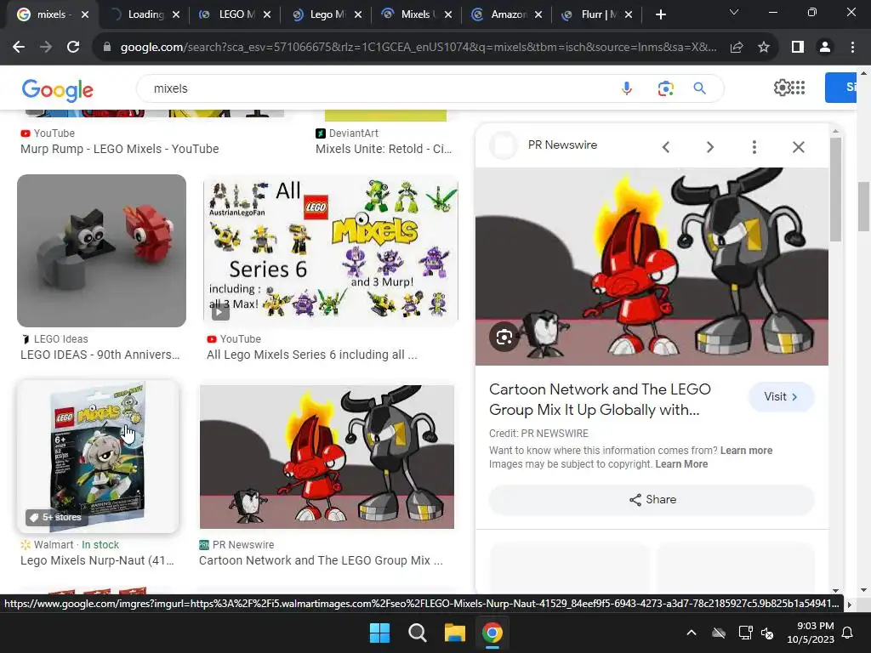This screenshot has height=653, width=871.
Task: Go back using the browser back arrow
Action: point(19,48)
